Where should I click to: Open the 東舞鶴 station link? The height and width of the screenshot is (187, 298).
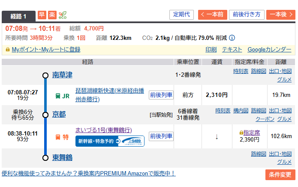pyautogui.click(x=62, y=157)
